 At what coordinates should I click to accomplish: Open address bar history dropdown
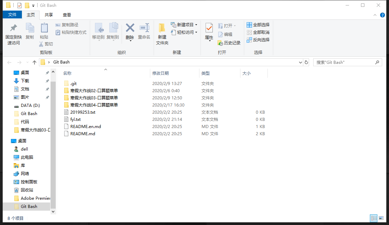pyautogui.click(x=301, y=62)
